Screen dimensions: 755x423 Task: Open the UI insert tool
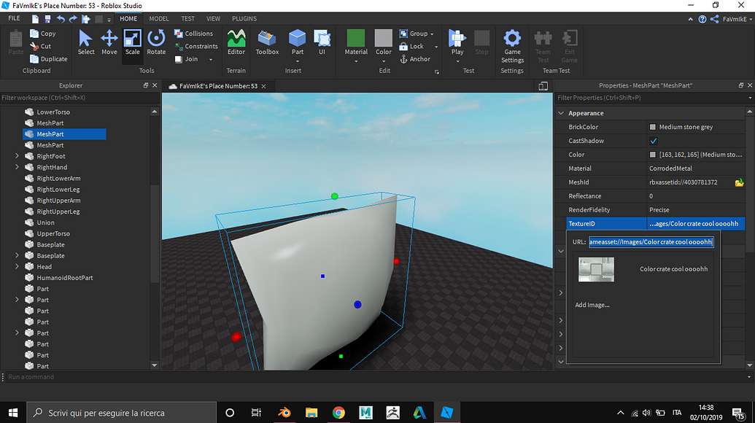tap(322, 42)
